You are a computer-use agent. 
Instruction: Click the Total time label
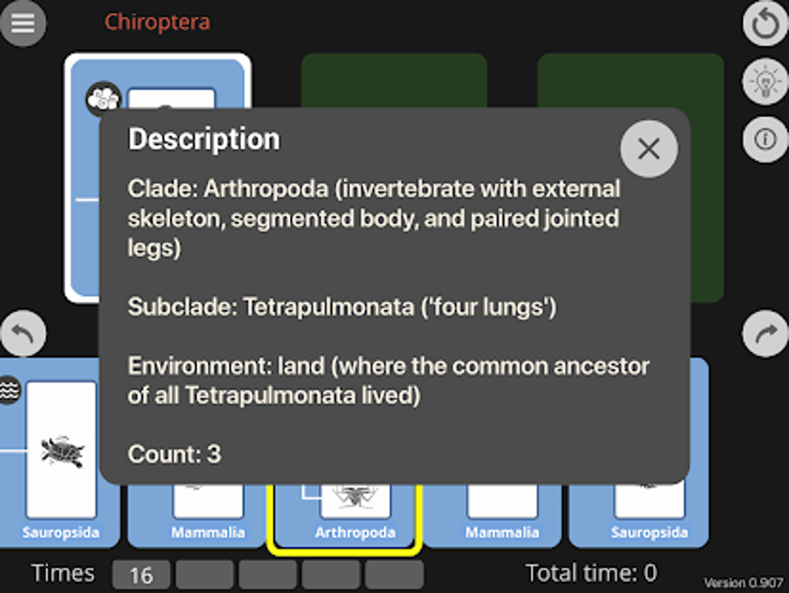click(x=591, y=574)
